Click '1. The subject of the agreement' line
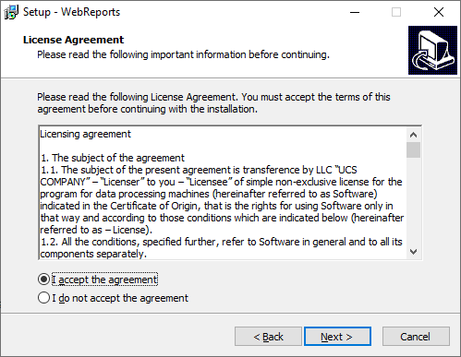This screenshot has height=357, width=461. [113, 158]
